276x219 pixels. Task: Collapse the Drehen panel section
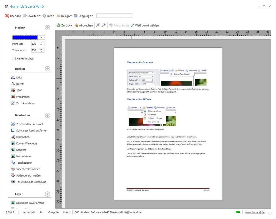(48, 69)
